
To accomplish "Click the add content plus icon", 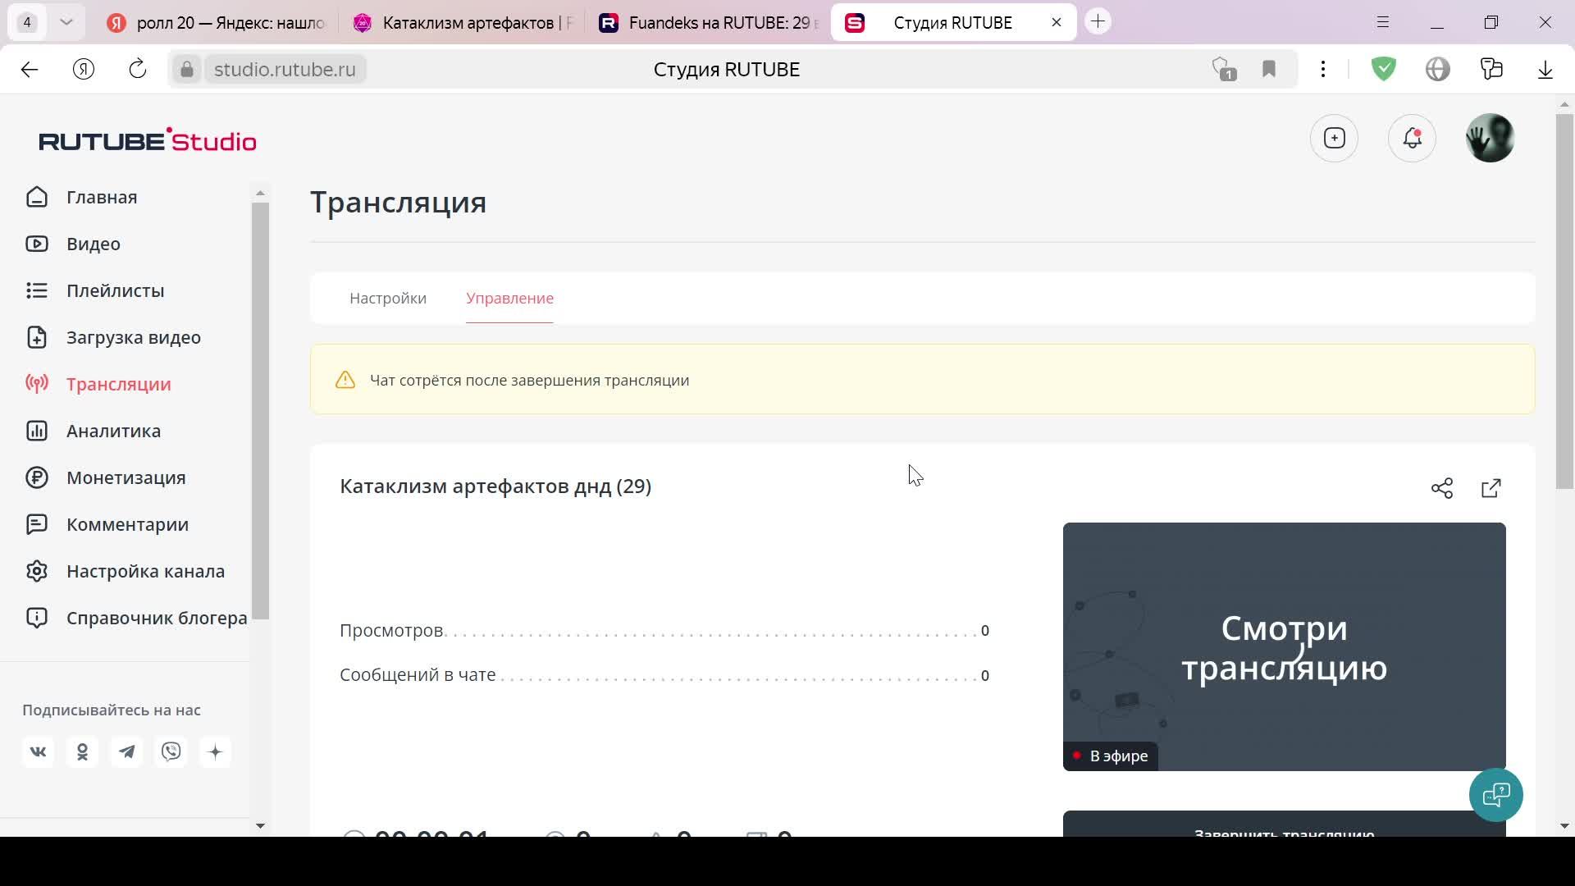I will [x=1334, y=138].
